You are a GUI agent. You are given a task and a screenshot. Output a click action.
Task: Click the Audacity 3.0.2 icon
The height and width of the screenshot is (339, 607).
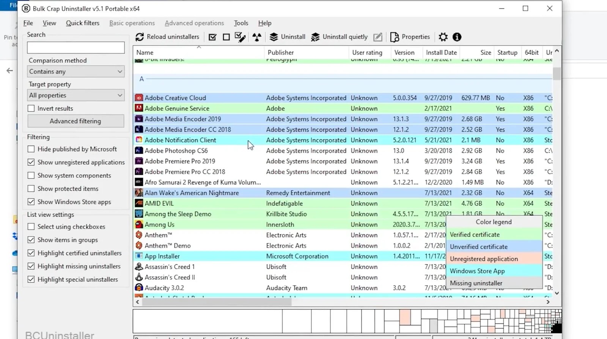139,288
